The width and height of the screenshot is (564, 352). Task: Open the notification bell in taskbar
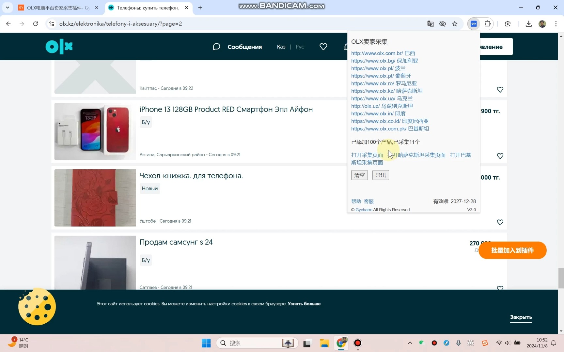[554, 343]
